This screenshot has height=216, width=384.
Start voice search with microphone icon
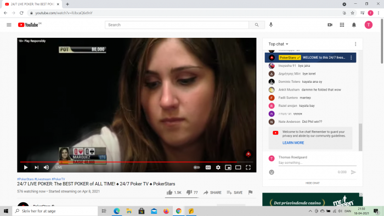pyautogui.click(x=271, y=25)
